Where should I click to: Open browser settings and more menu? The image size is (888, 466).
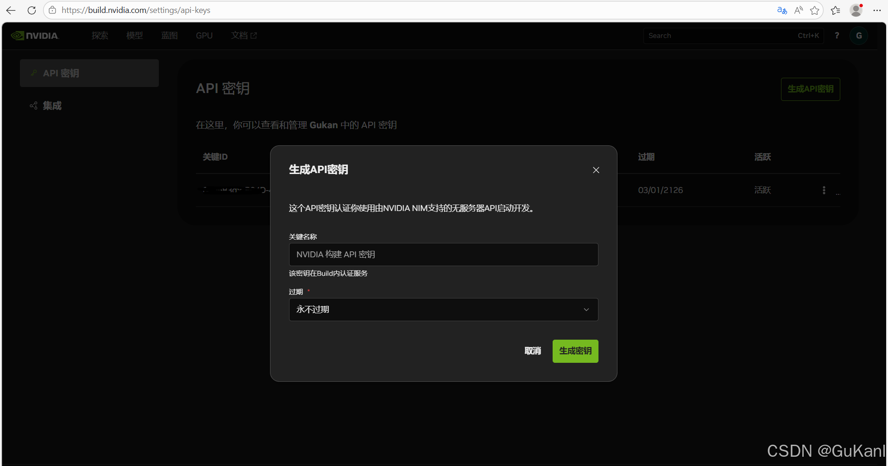[877, 10]
